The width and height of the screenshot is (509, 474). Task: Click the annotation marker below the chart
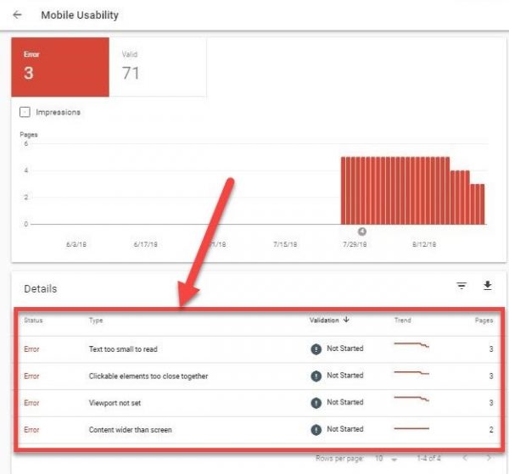[362, 231]
